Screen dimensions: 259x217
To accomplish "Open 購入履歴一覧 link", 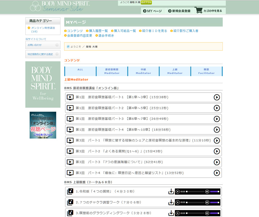I will [x=98, y=31].
